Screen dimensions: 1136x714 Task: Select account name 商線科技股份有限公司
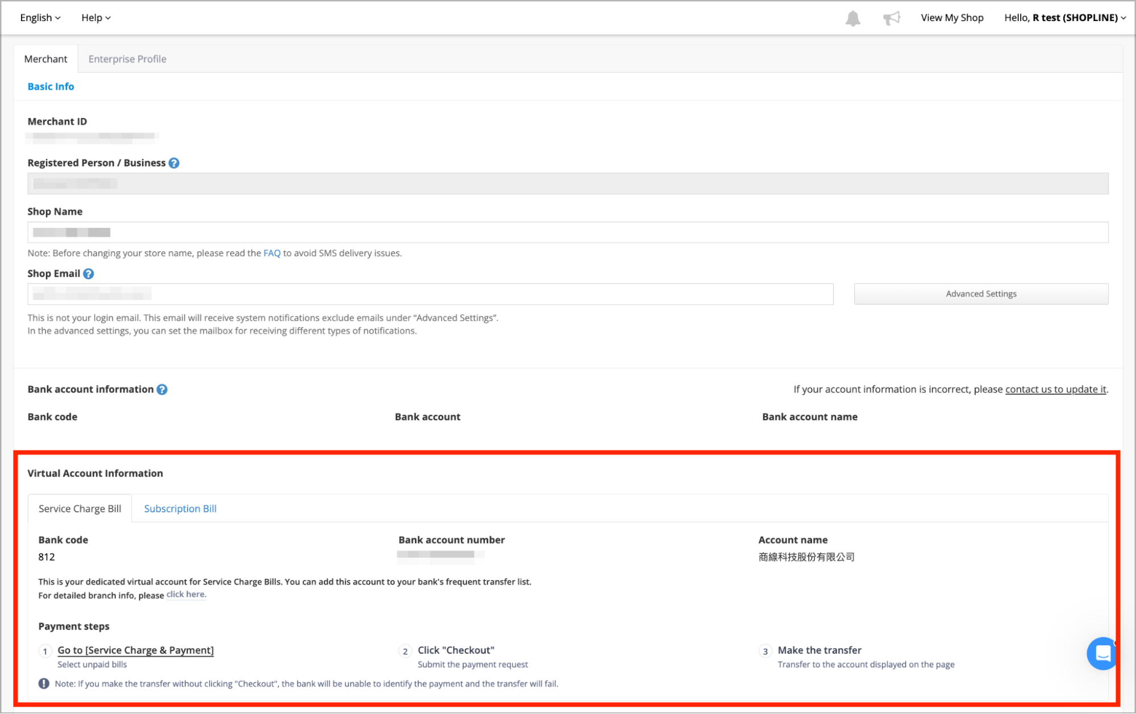point(806,557)
